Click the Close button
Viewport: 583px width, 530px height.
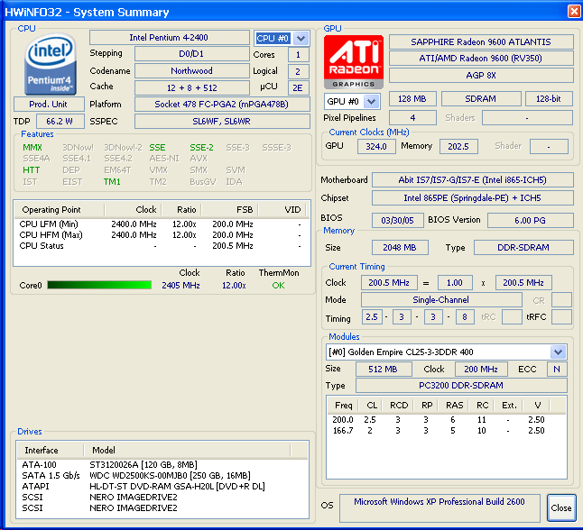click(x=561, y=507)
